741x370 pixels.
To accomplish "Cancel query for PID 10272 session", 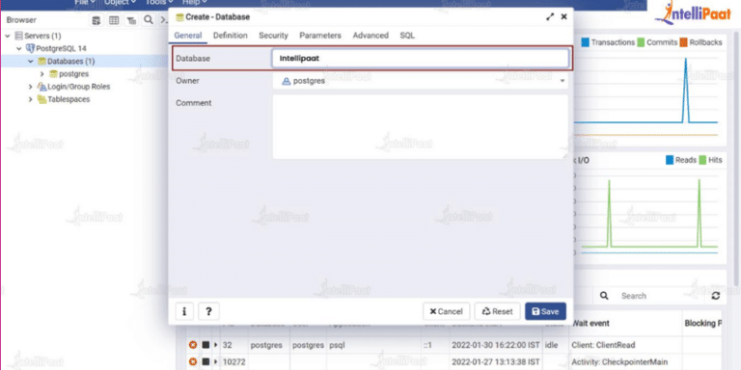I will (x=206, y=362).
